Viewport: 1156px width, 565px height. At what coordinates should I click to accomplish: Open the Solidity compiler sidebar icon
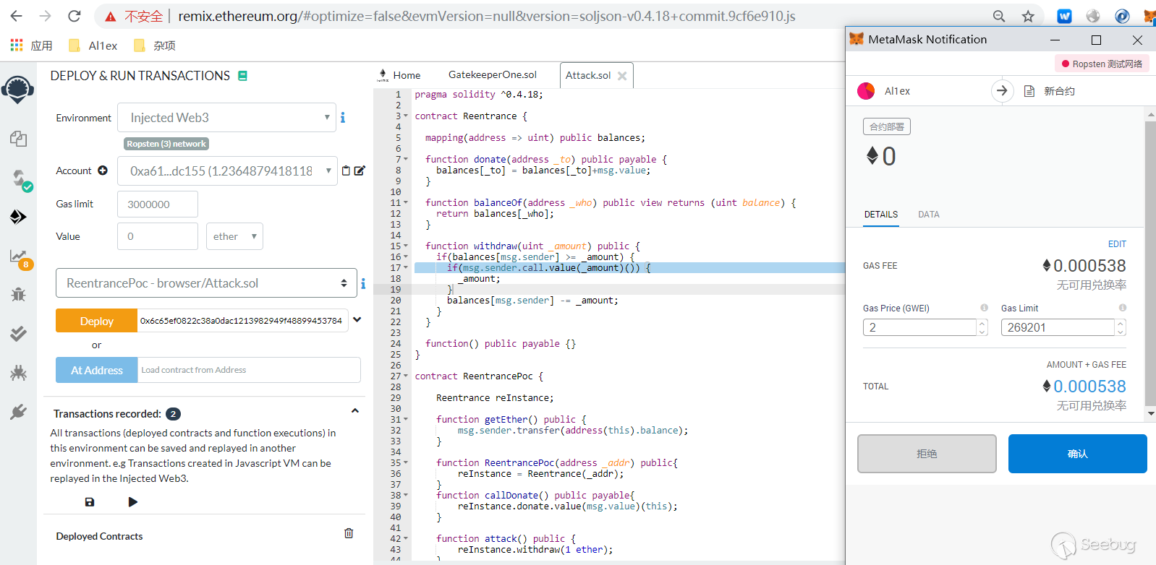(x=20, y=178)
